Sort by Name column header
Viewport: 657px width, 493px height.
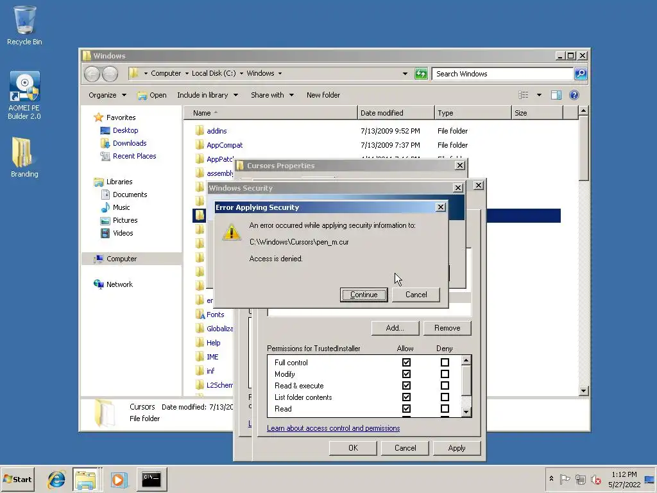pos(271,113)
